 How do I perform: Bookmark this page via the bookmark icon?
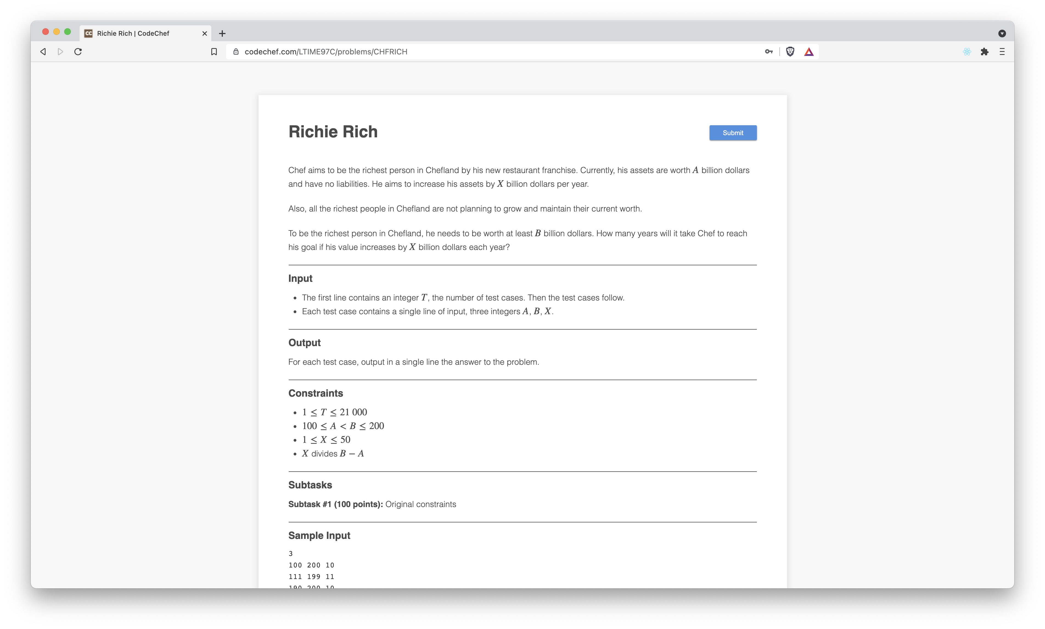pyautogui.click(x=214, y=51)
